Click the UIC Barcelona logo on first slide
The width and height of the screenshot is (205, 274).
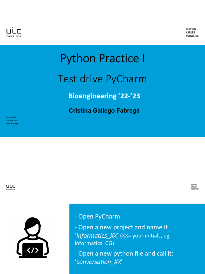pos(14,32)
